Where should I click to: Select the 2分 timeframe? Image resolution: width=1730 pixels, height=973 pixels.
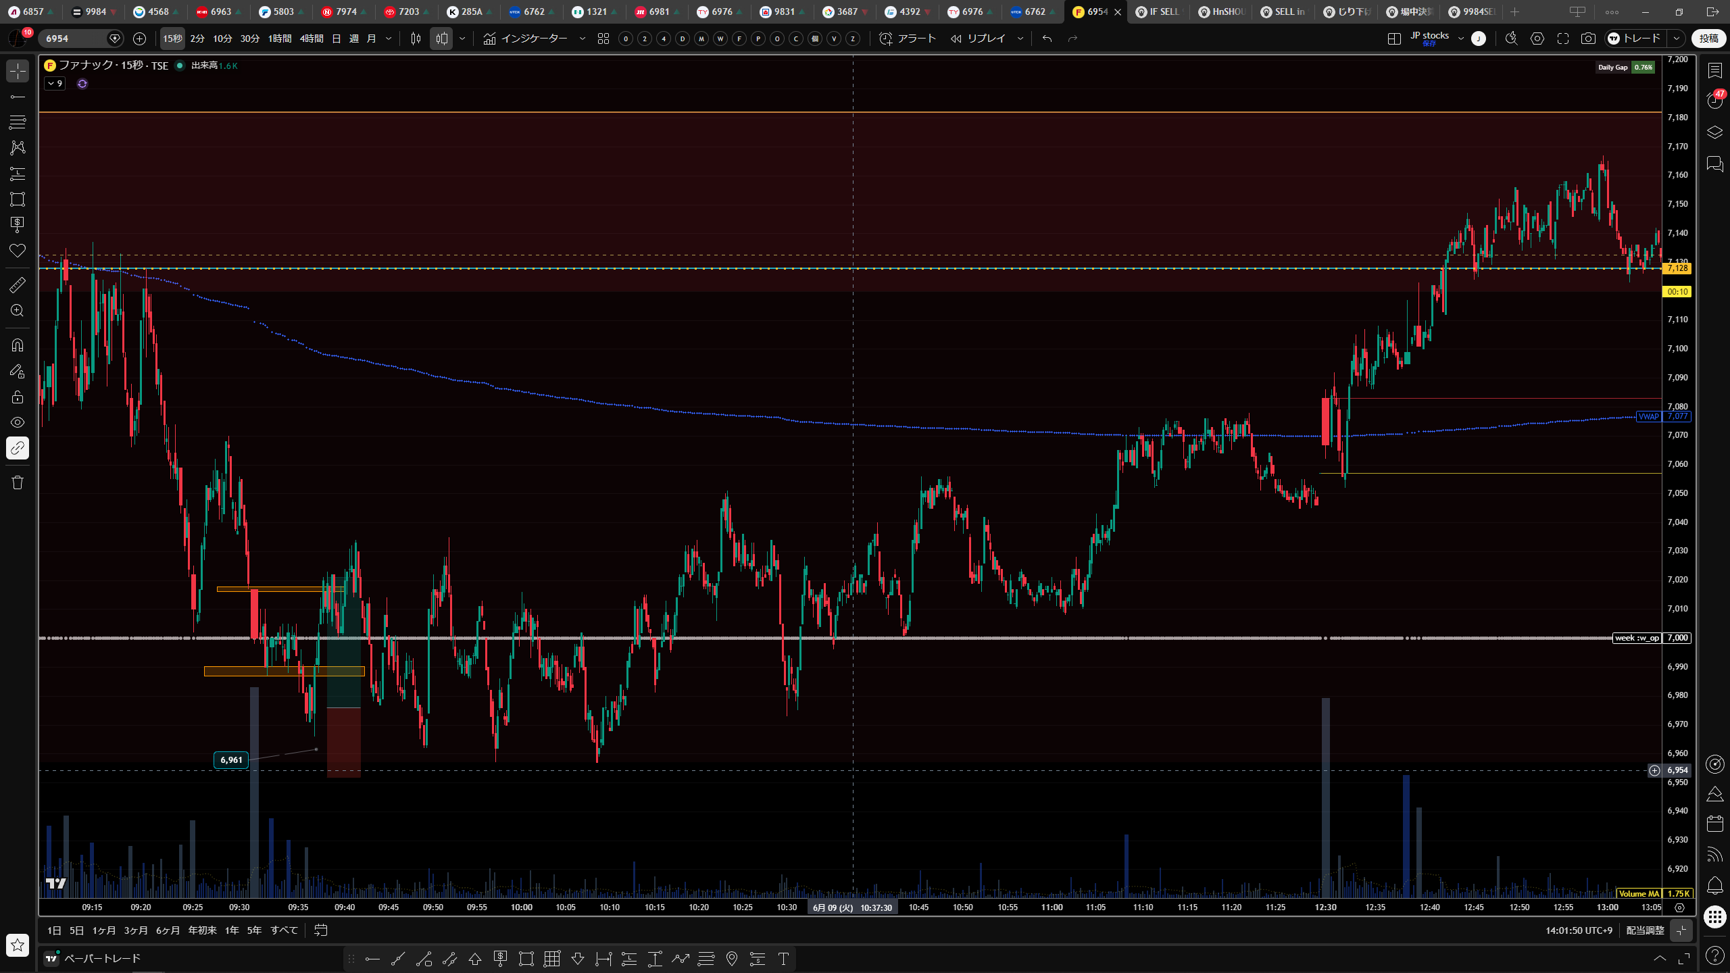point(197,39)
